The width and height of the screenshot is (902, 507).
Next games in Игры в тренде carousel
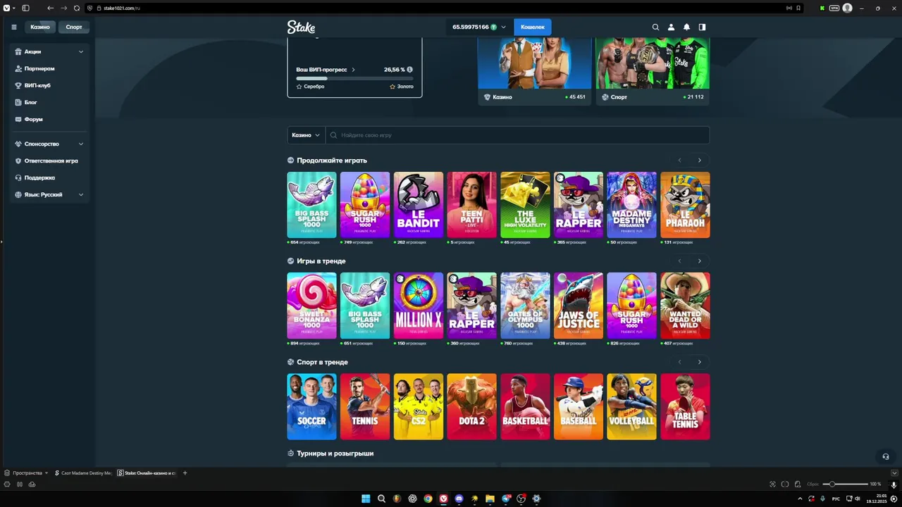tap(699, 261)
